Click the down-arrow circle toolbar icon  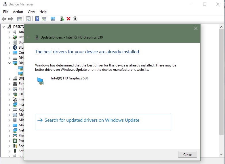pyautogui.click(x=75, y=19)
